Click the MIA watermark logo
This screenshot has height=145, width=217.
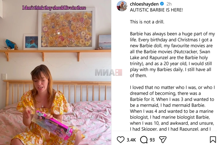108,72
